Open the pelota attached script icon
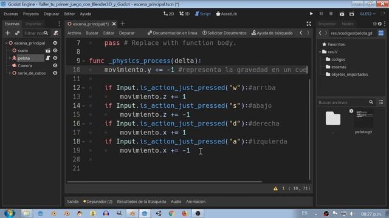Viewport: 389px width, 218px height. [47, 58]
